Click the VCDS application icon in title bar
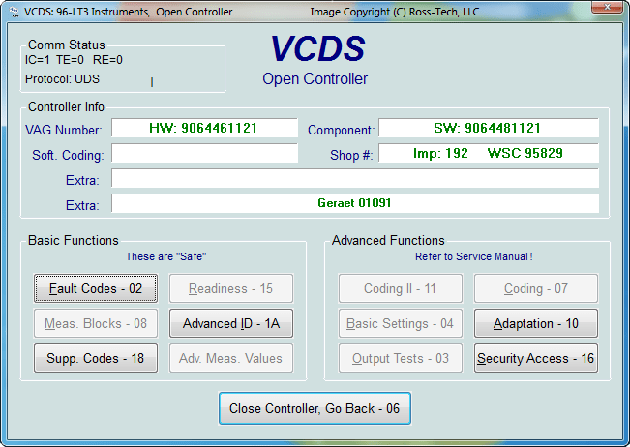This screenshot has height=447, width=630. tap(12, 12)
